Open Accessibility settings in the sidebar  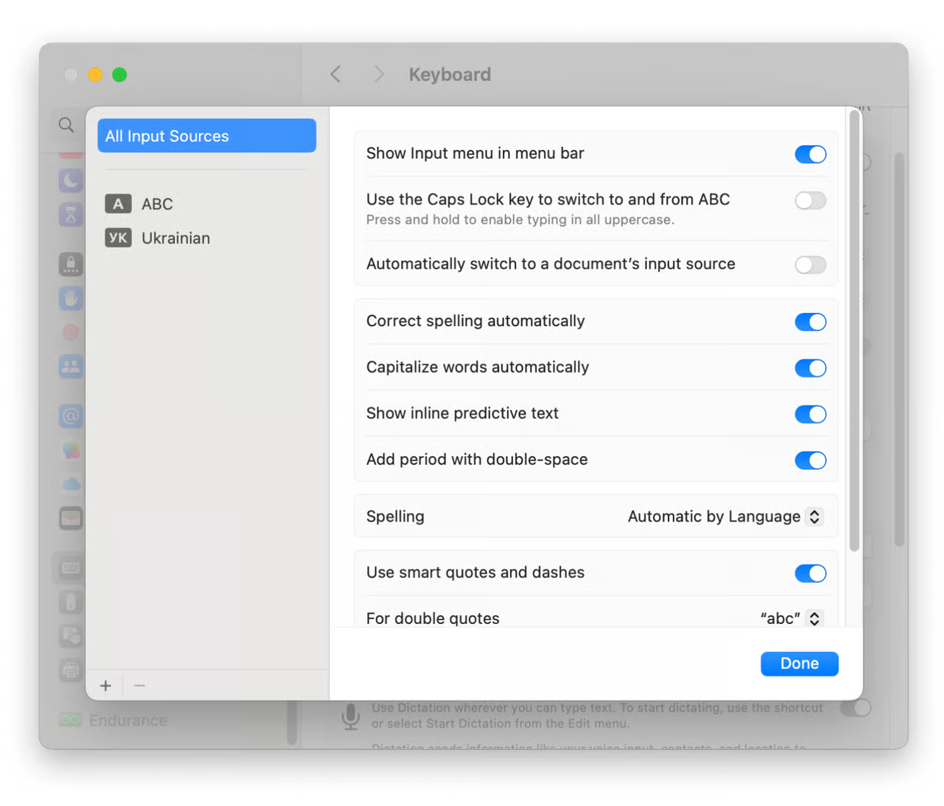(71, 298)
